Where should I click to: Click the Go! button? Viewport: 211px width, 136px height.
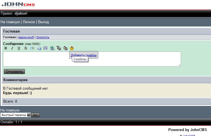click(x=35, y=115)
